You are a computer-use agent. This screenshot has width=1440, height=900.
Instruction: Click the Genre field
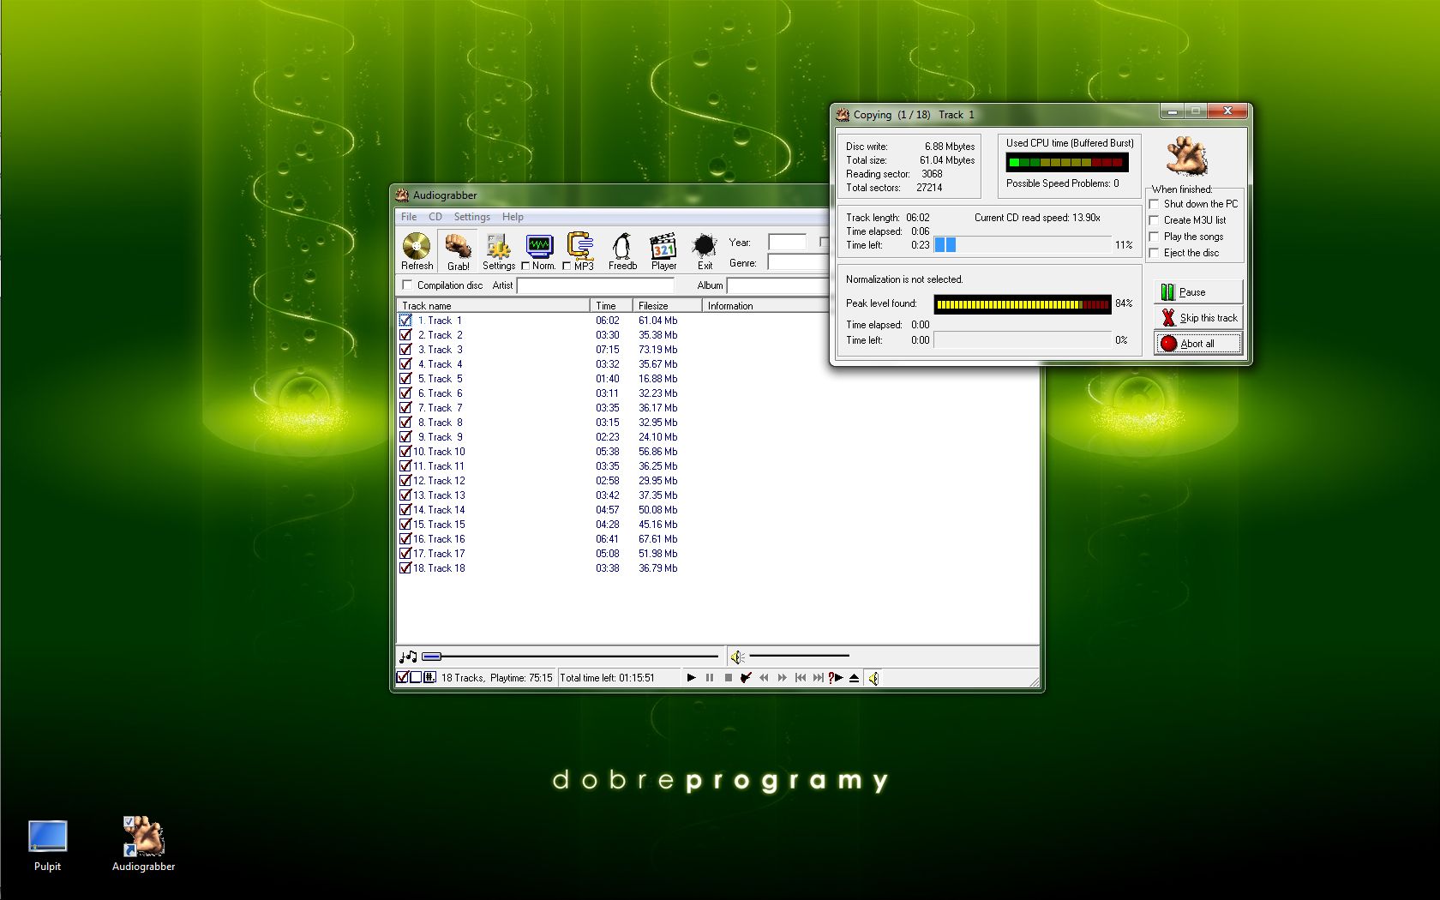click(x=798, y=263)
